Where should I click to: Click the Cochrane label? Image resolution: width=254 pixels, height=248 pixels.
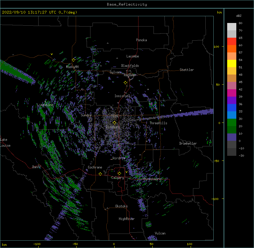[x=95, y=167]
